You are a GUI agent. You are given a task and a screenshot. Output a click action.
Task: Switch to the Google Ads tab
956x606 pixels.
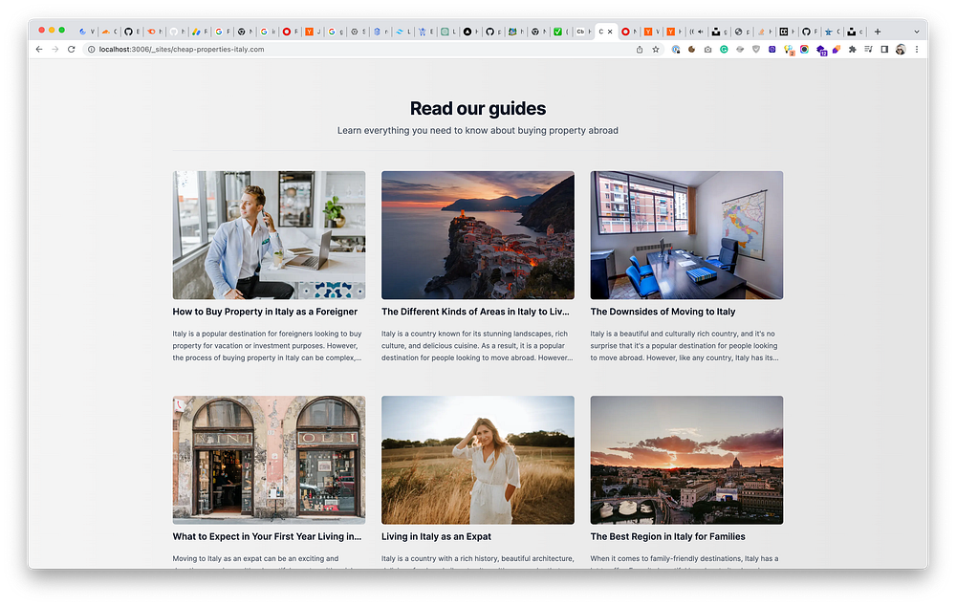(200, 32)
